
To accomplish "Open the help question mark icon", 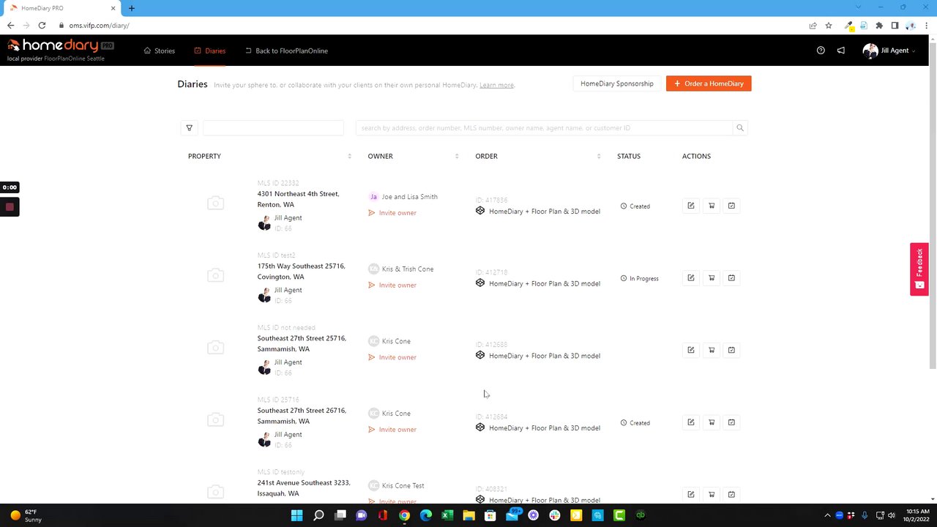I will [821, 51].
